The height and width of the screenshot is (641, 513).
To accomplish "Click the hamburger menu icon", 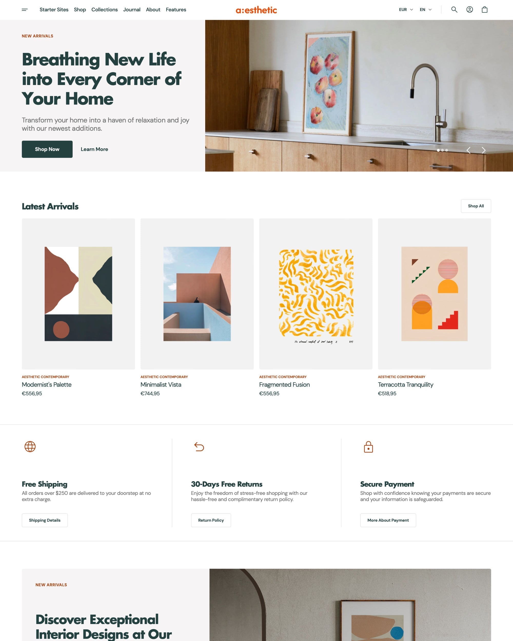I will (25, 10).
